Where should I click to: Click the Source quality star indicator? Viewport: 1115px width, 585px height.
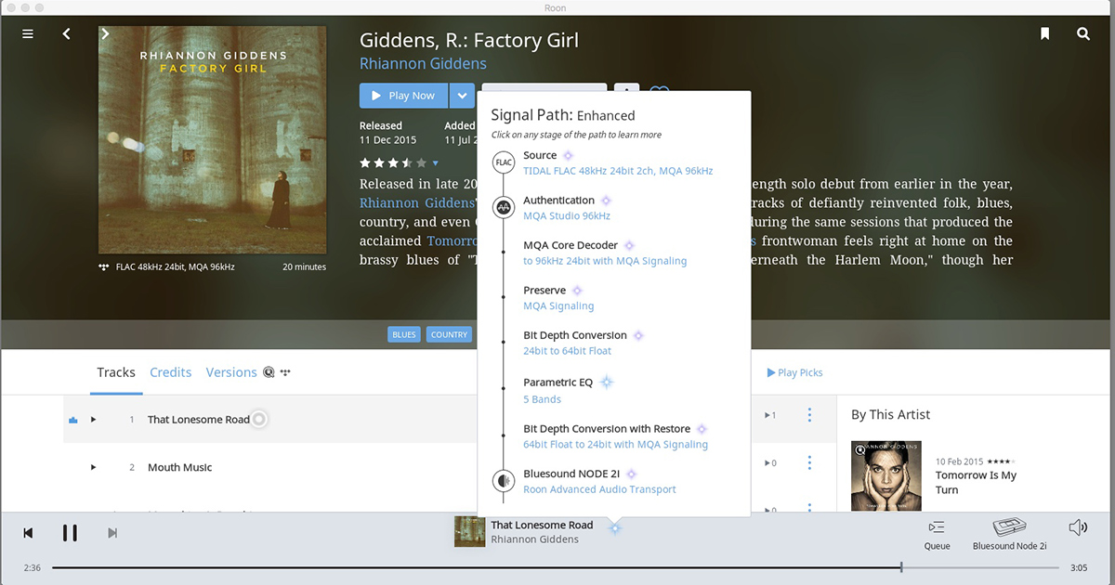tap(568, 155)
